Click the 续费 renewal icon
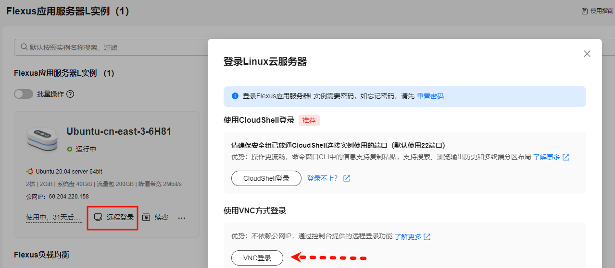The width and height of the screenshot is (615, 268). pyautogui.click(x=146, y=218)
